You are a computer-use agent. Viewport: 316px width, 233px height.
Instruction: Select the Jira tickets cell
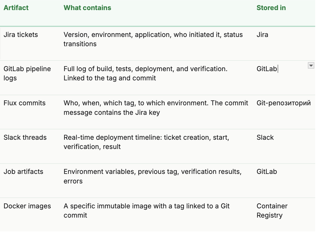pyautogui.click(x=21, y=35)
